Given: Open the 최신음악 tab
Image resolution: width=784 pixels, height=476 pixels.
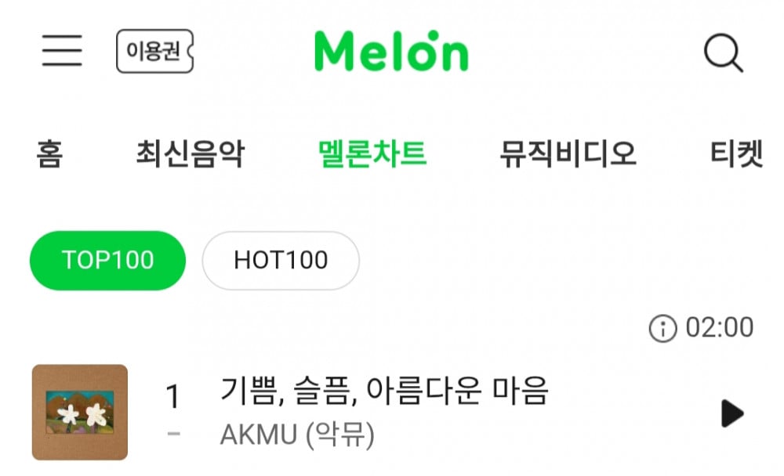Looking at the screenshot, I should [189, 154].
